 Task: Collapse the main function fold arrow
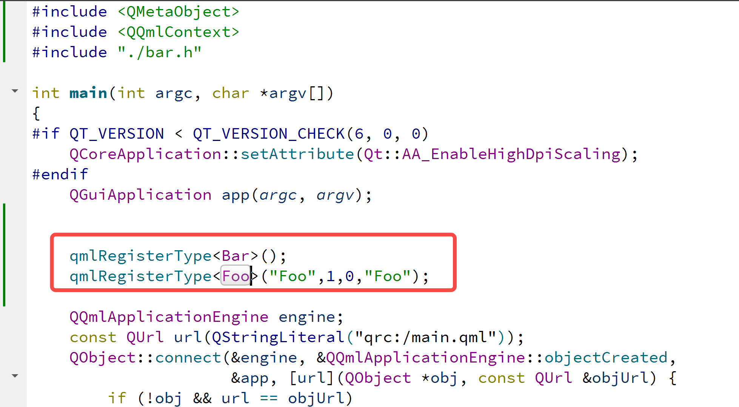click(x=15, y=91)
